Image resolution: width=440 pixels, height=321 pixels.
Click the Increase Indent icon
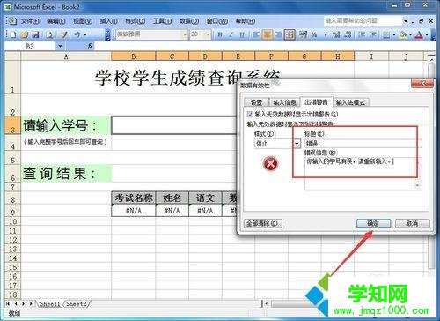(373, 35)
